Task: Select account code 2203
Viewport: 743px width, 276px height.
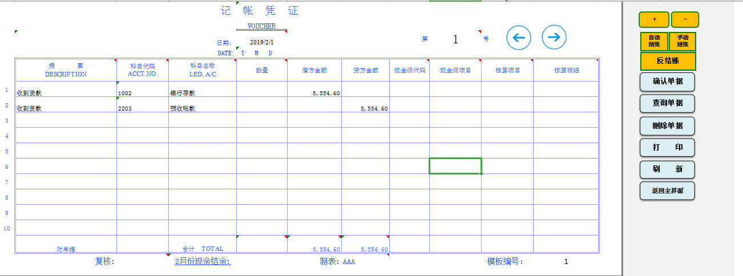Action: click(x=142, y=105)
